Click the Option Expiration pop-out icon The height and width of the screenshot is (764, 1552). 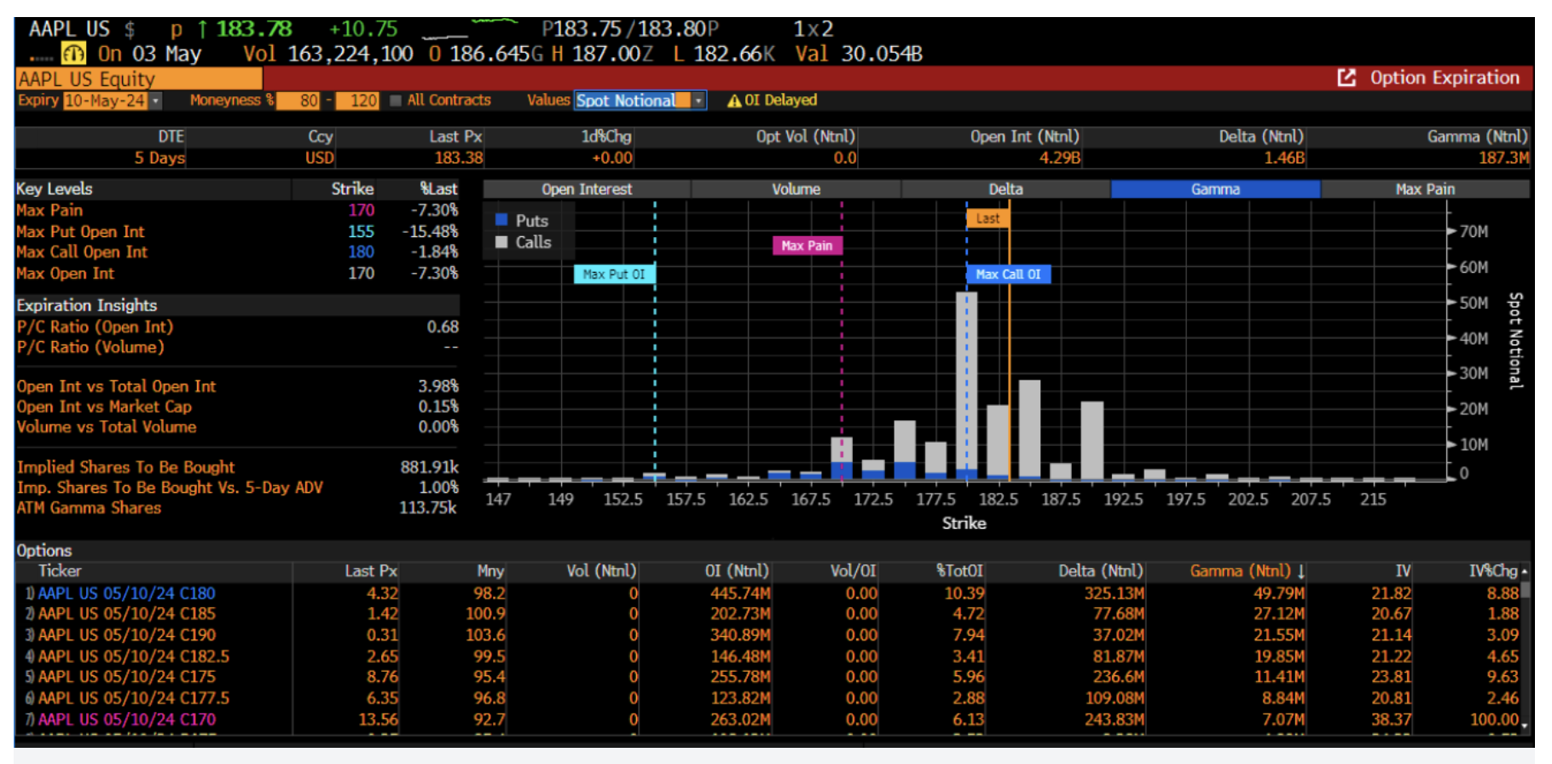coord(1346,78)
